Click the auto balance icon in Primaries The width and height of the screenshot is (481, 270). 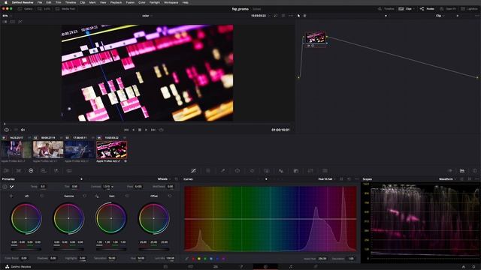(x=5, y=187)
